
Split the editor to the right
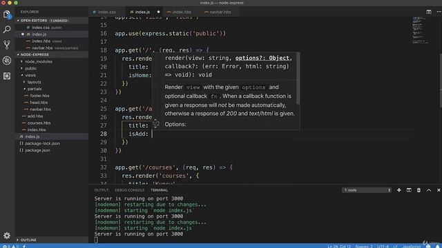click(x=428, y=12)
